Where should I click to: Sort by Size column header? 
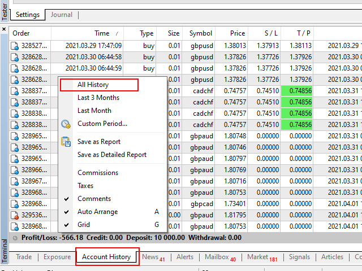(x=170, y=33)
